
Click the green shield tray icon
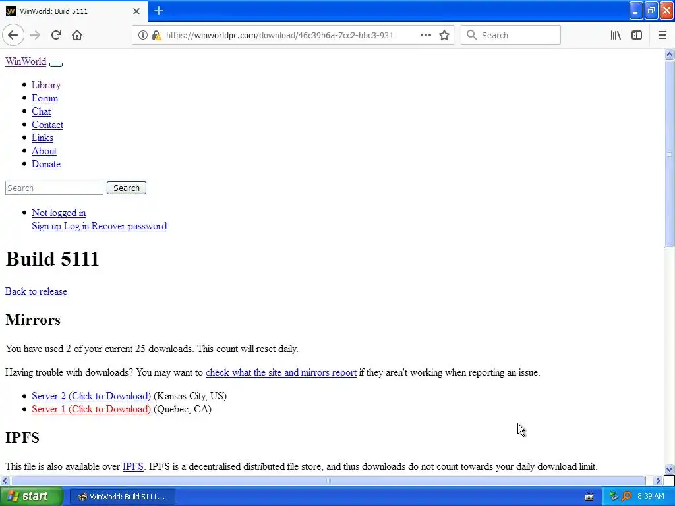coord(614,497)
